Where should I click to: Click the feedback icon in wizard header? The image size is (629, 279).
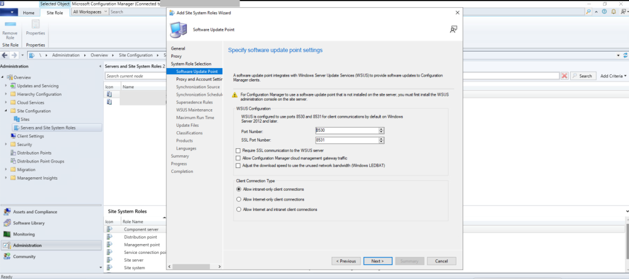453,29
